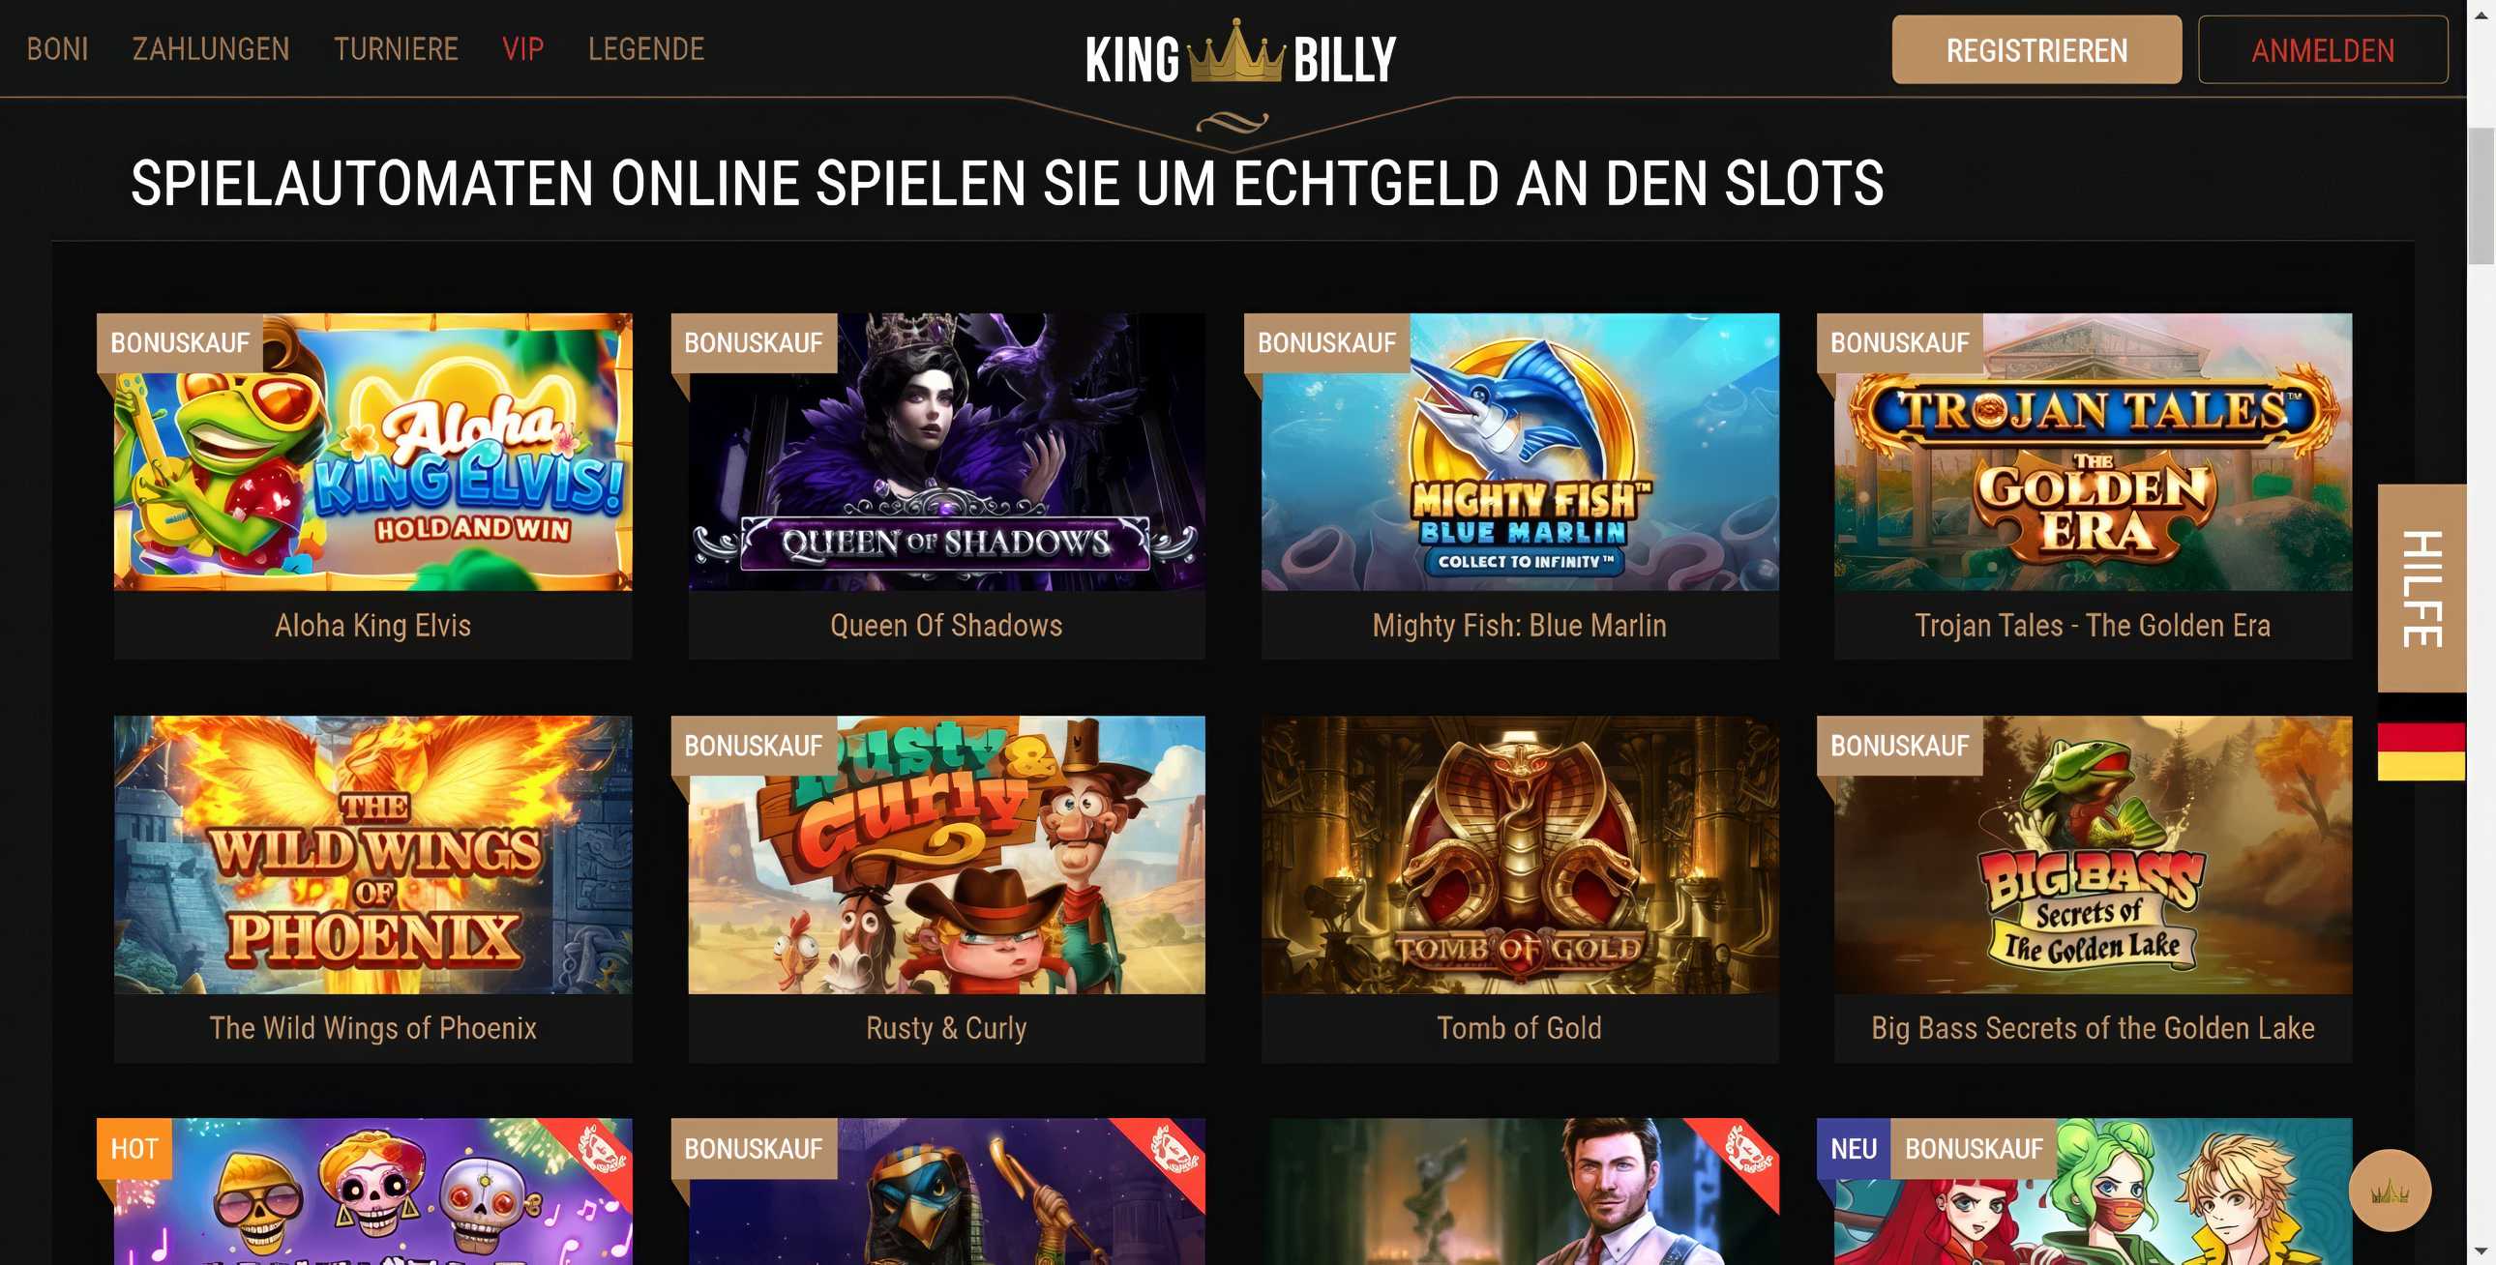Click the BONUSKAUF badge on Queen Of Shadows
Image resolution: width=2496 pixels, height=1265 pixels.
tap(753, 343)
